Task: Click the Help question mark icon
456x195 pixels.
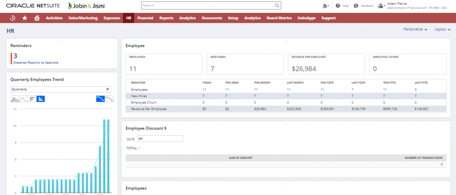Action: (x=338, y=6)
